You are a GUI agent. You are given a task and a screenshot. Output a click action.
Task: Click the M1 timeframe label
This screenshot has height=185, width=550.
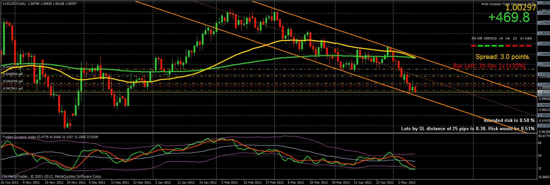click(x=474, y=38)
